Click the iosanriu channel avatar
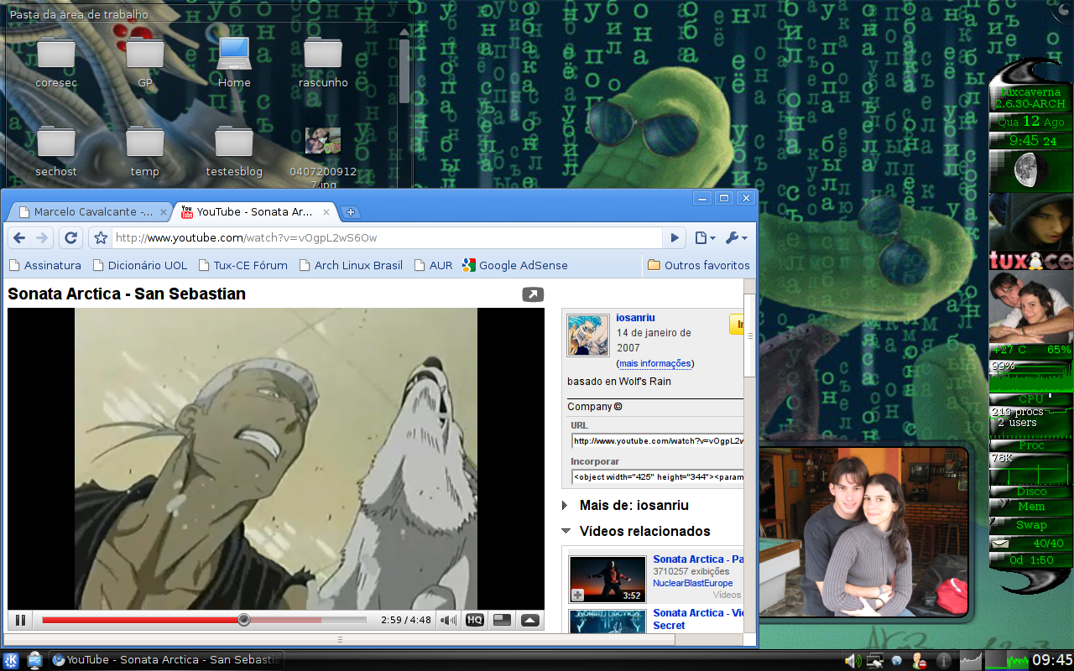Viewport: 1074px width, 671px height. tap(587, 335)
